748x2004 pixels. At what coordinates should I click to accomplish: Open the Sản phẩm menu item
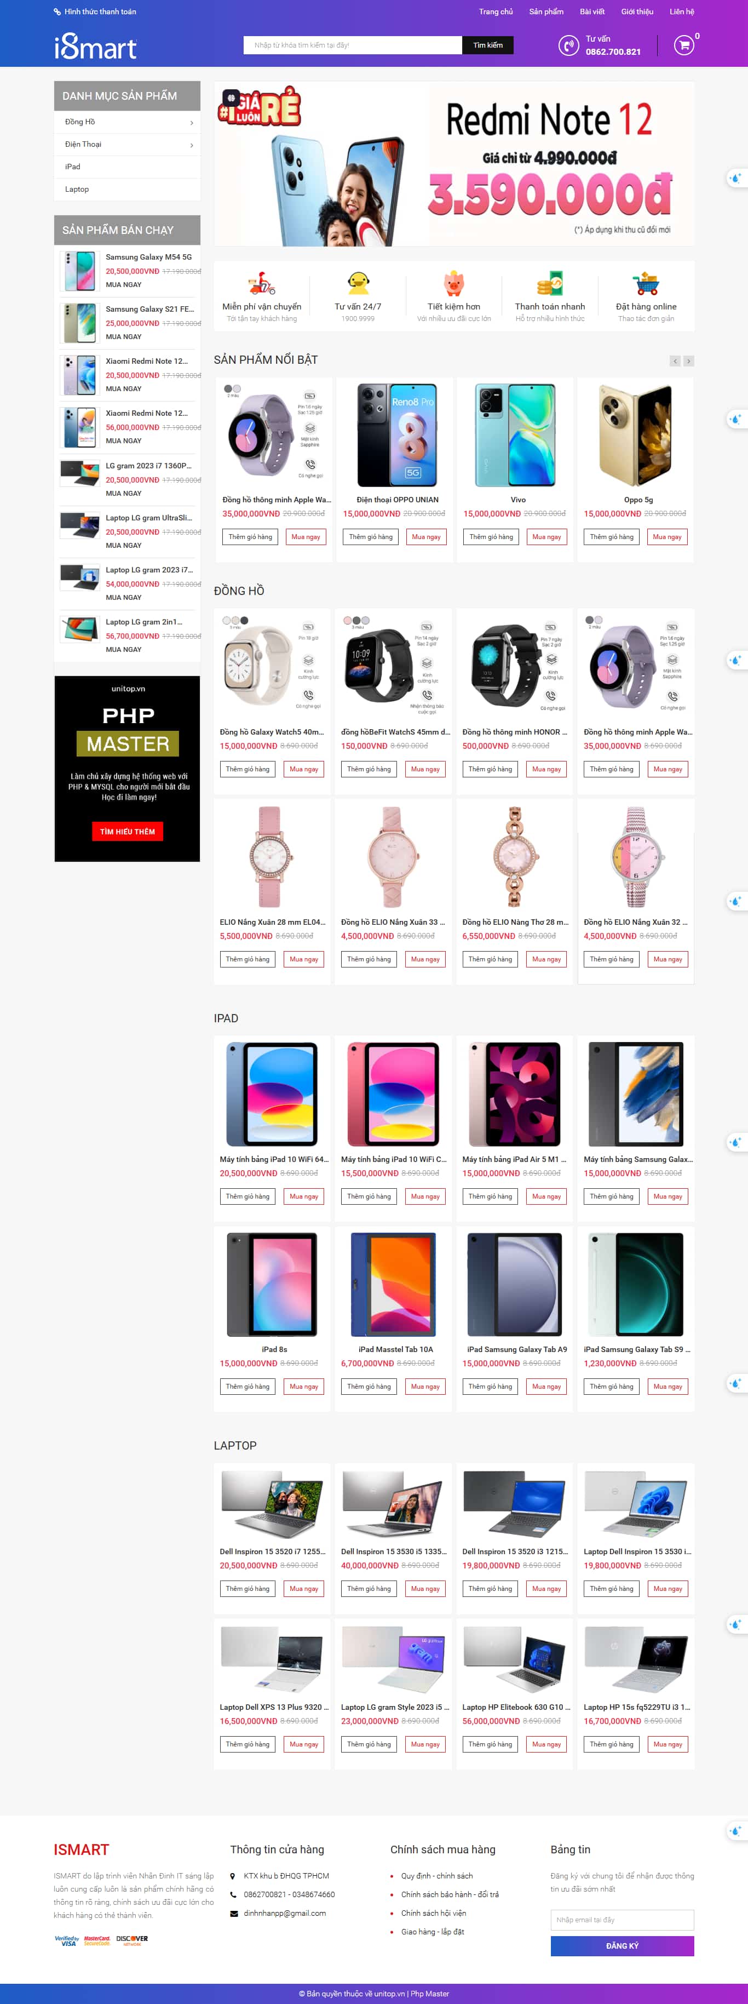(546, 12)
